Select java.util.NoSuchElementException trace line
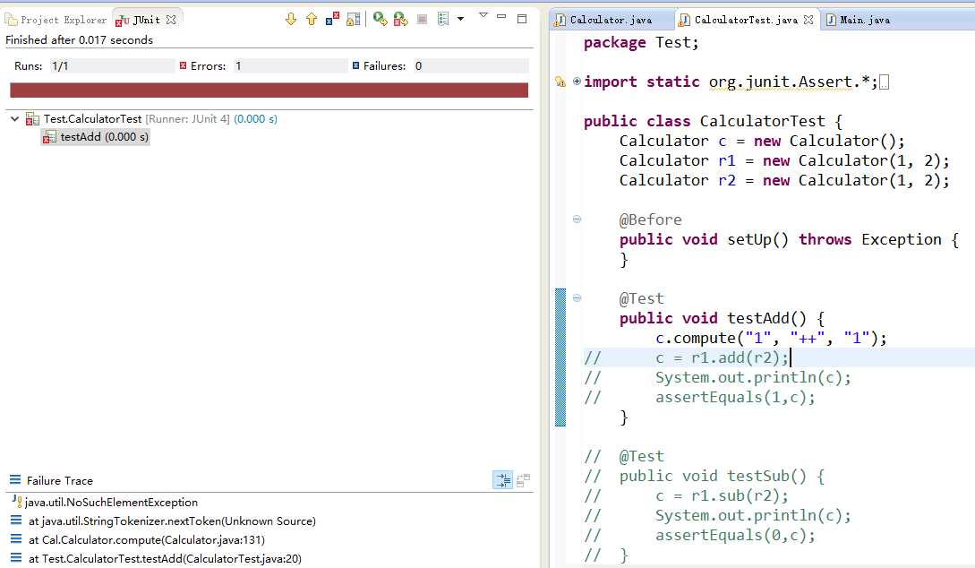 [x=111, y=502]
